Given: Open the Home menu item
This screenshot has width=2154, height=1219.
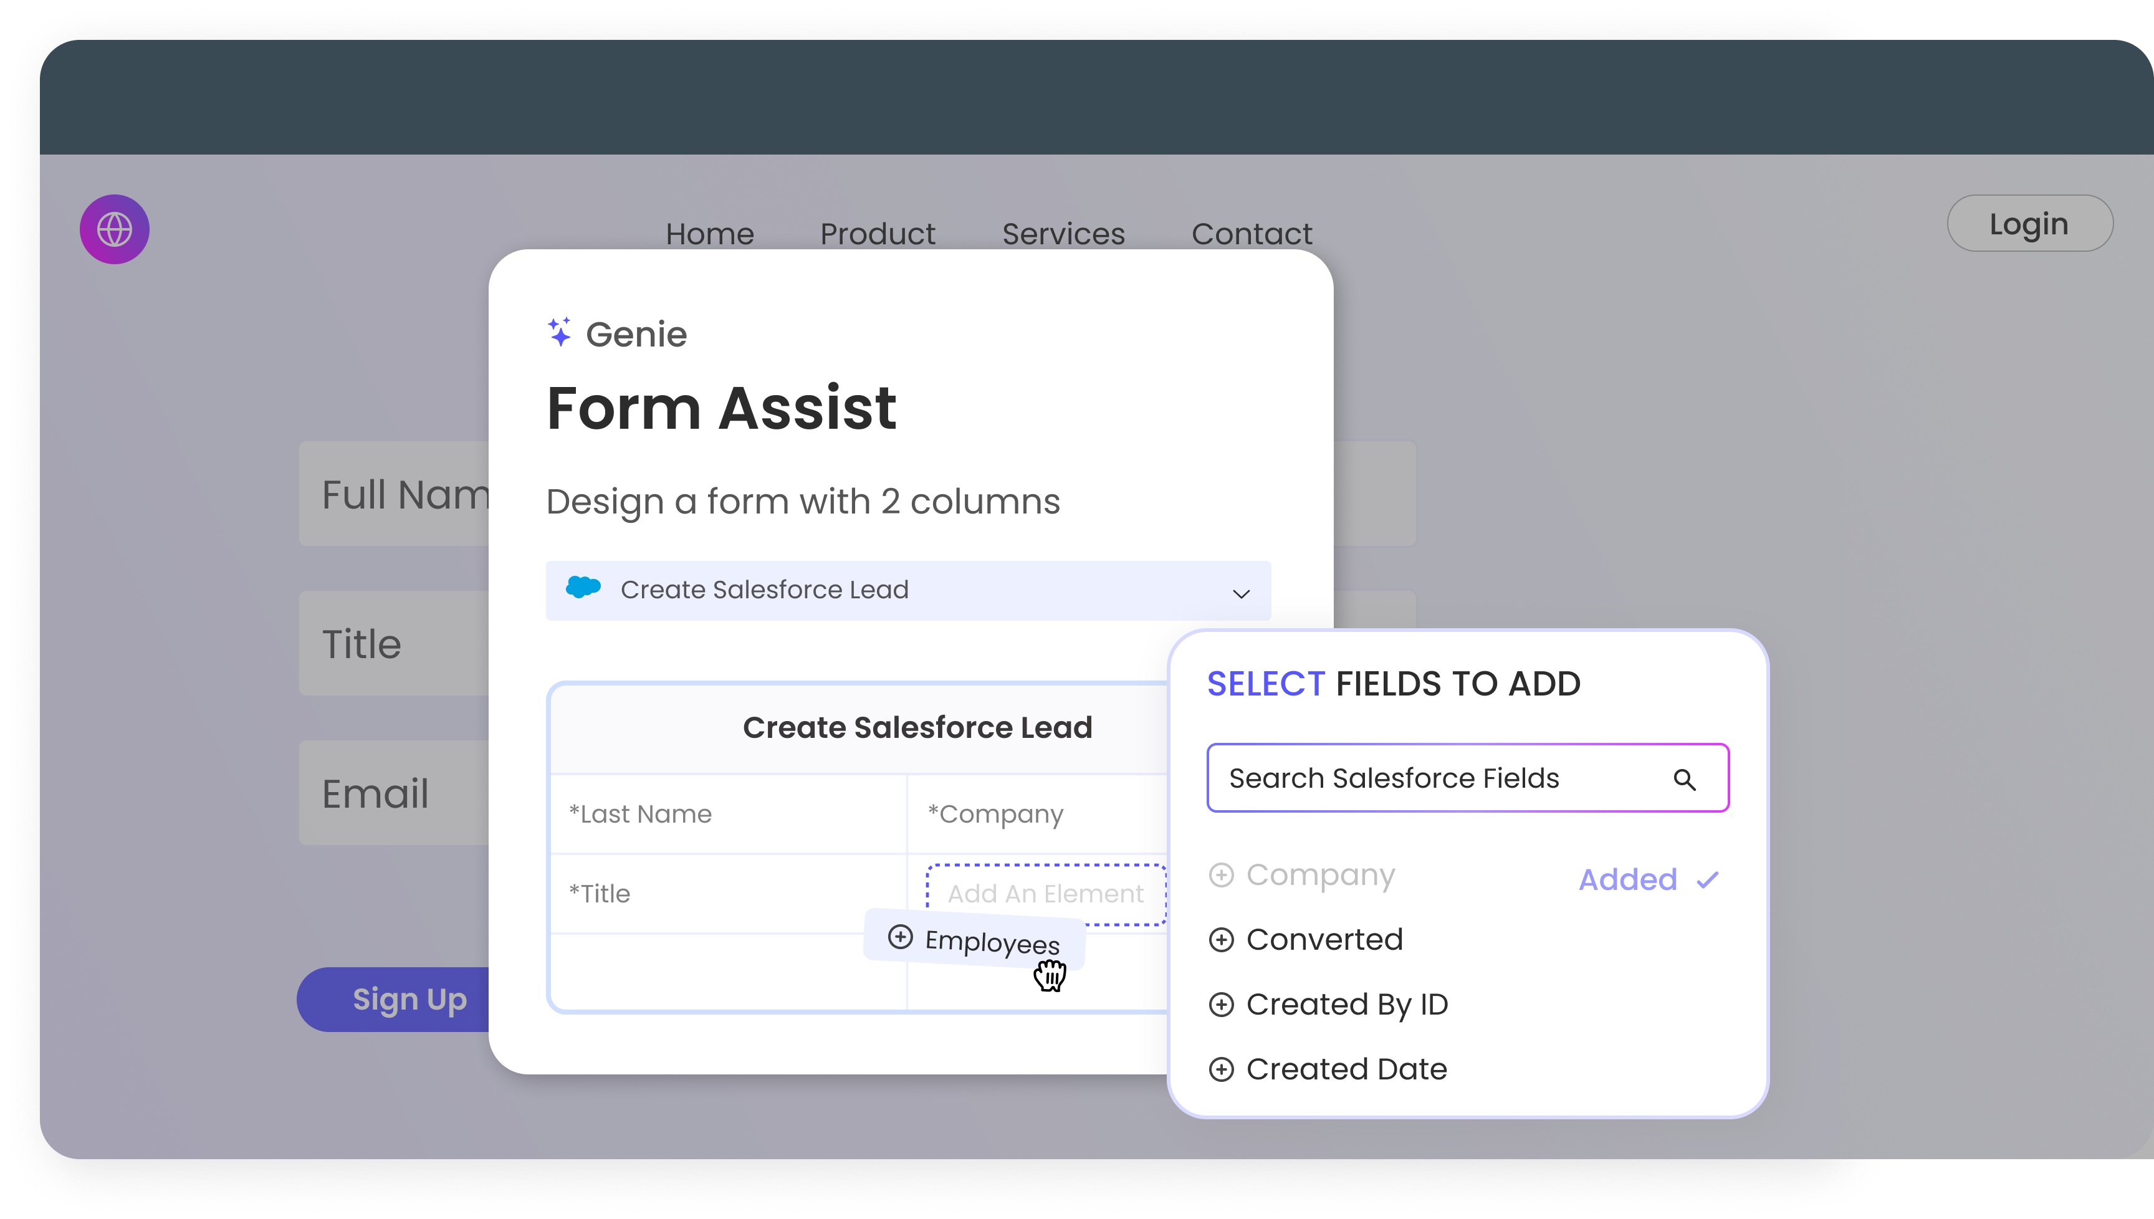Looking at the screenshot, I should (709, 234).
